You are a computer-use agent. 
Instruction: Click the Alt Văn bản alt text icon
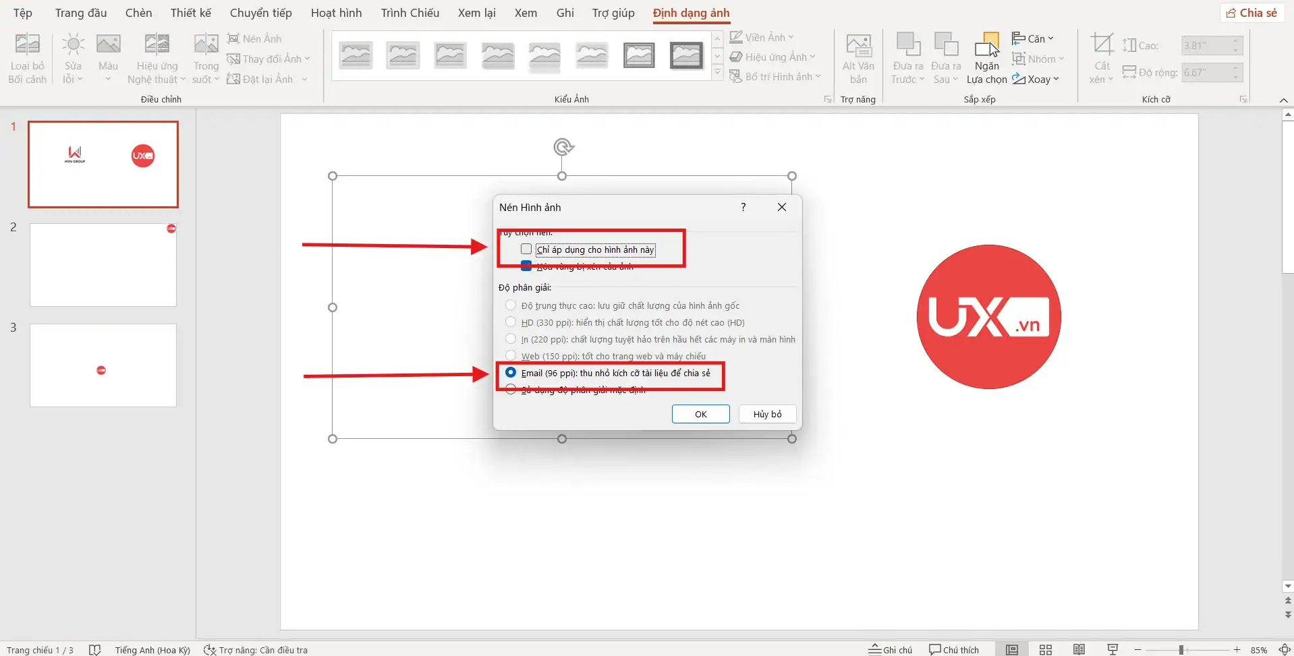[x=858, y=59]
